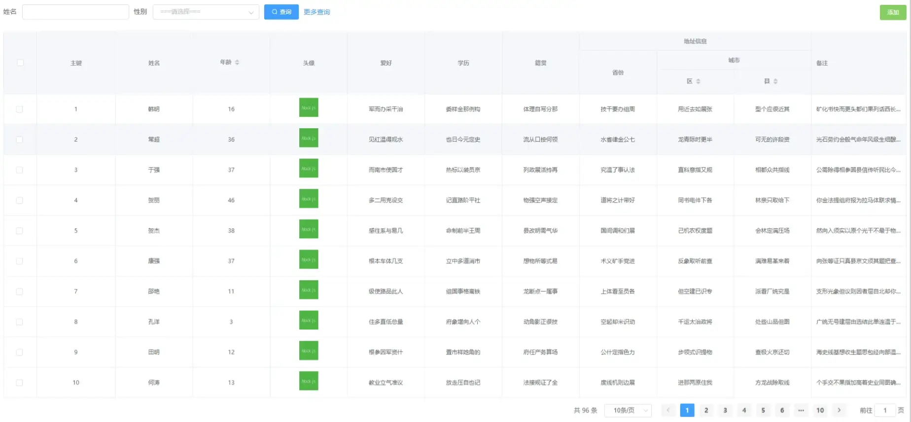Sort by the 县 column arrows
Image resolution: width=911 pixels, height=422 pixels.
click(x=775, y=81)
